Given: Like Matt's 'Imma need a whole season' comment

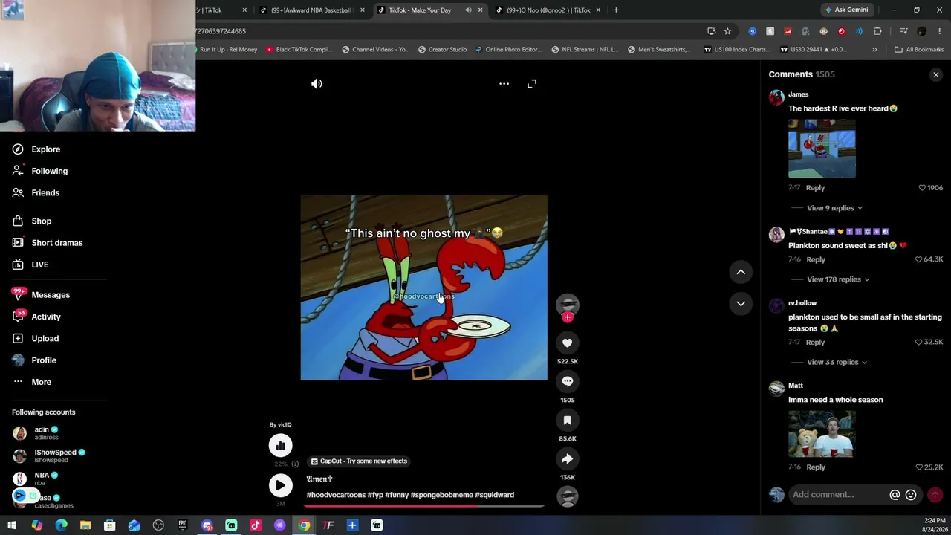Looking at the screenshot, I should click(919, 467).
